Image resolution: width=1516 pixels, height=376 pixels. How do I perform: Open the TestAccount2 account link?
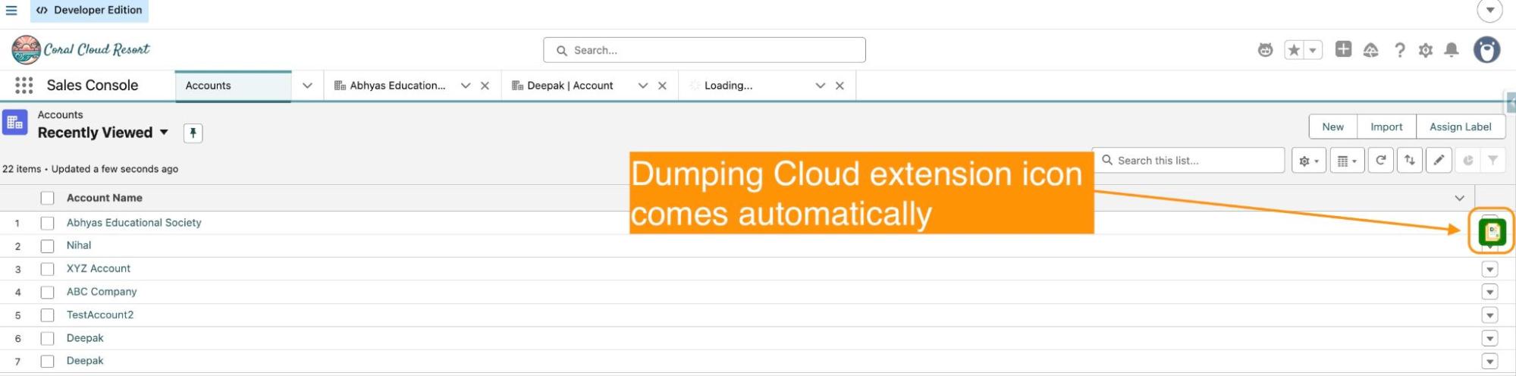[x=100, y=315]
